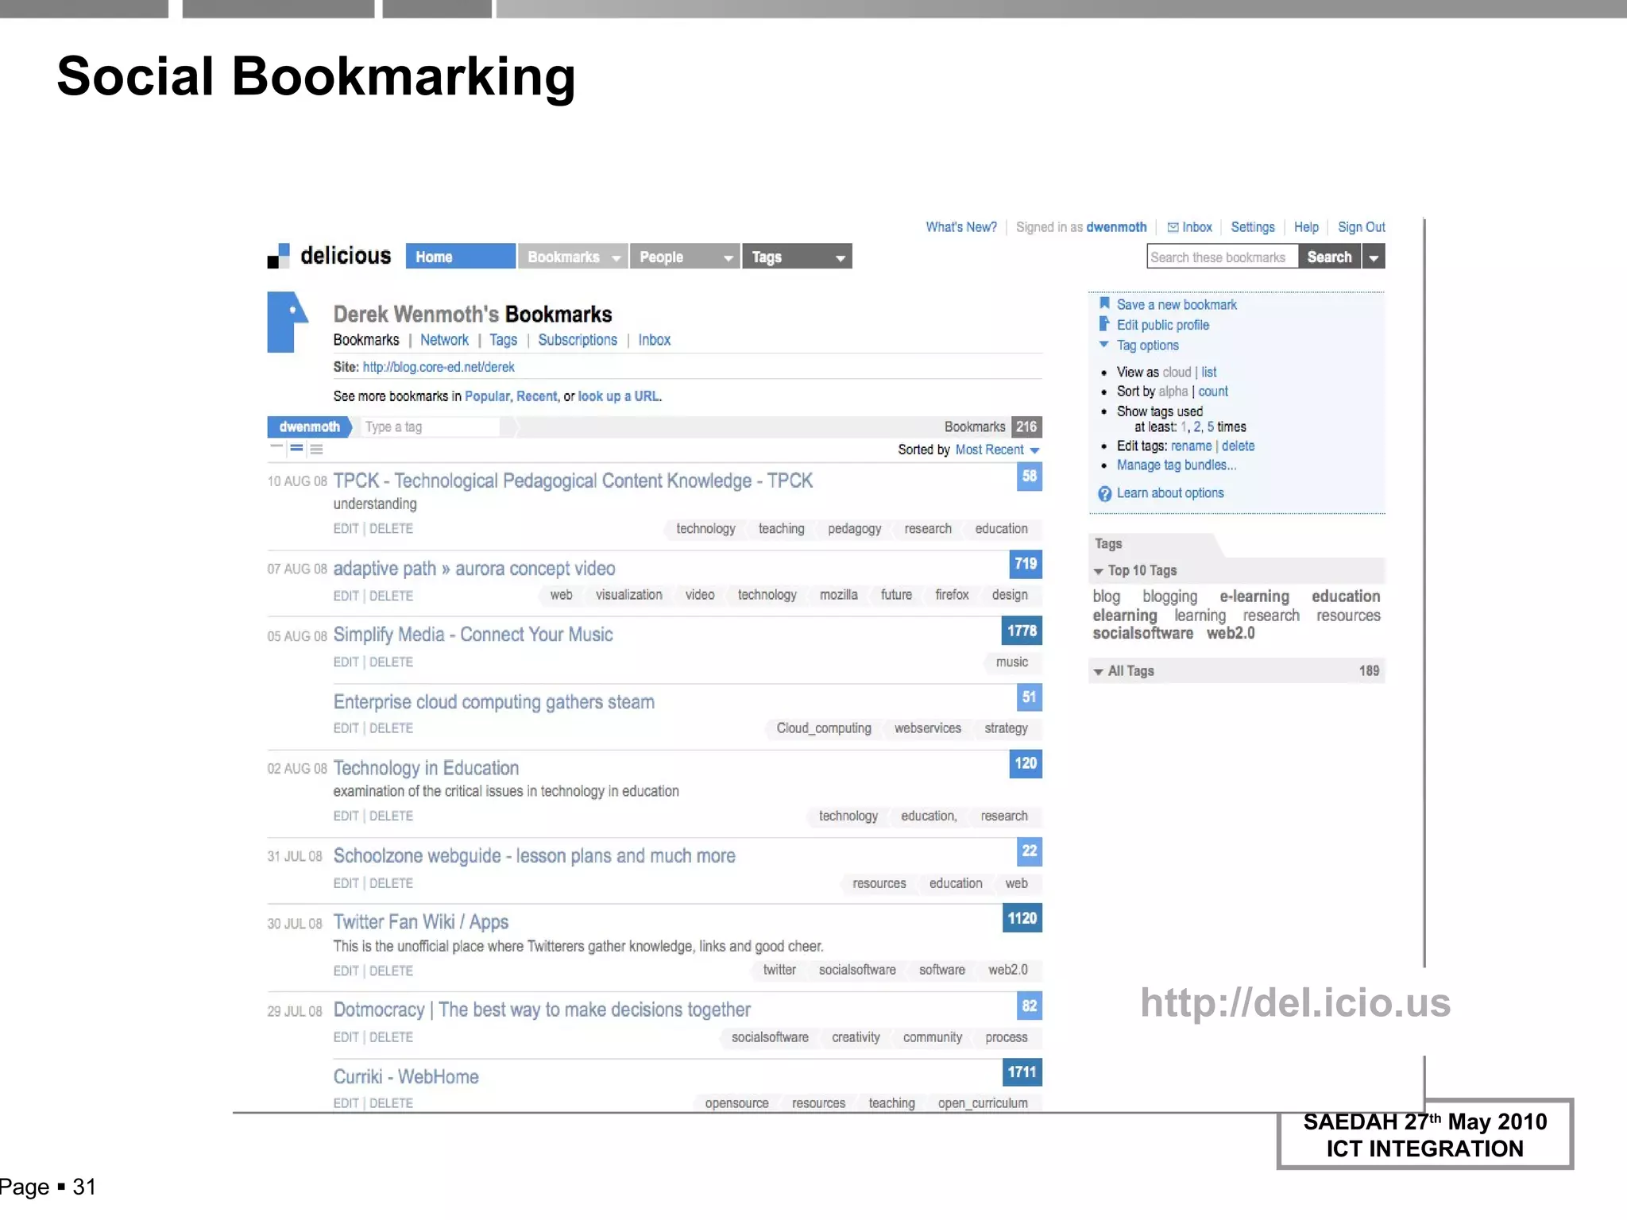Select the Cloud_computing tag

(x=824, y=728)
